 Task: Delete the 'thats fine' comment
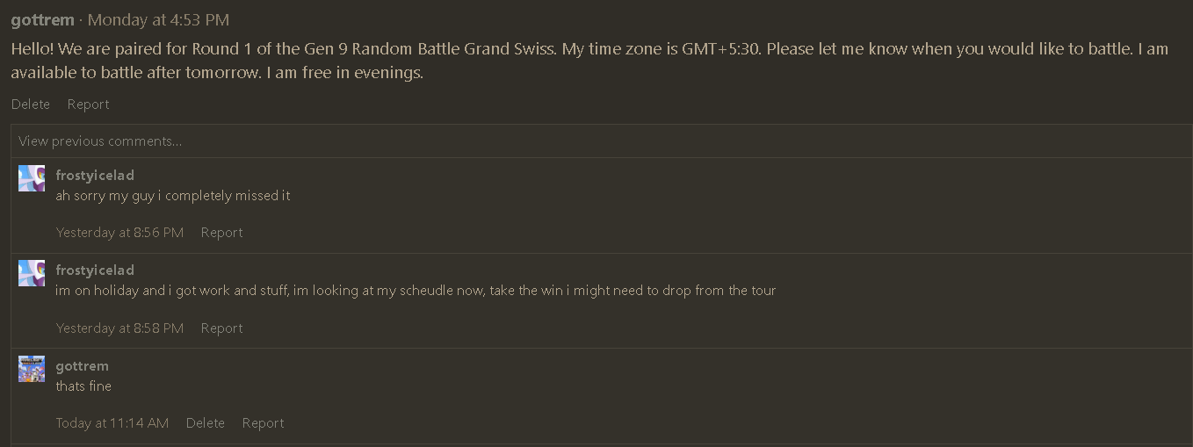tap(206, 423)
